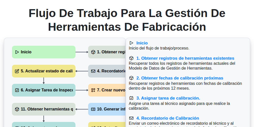Click the grid-plus icon on node 7 Crear nuevo
The width and height of the screenshot is (254, 127).
[x=93, y=90]
